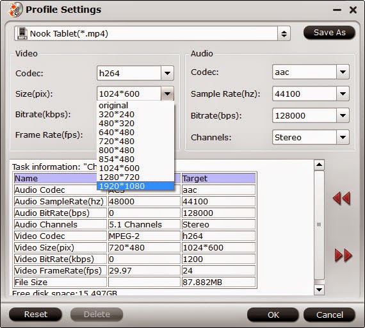Pick 720*480 from the size list
Image resolution: width=365 pixels, height=328 pixels.
pos(136,141)
